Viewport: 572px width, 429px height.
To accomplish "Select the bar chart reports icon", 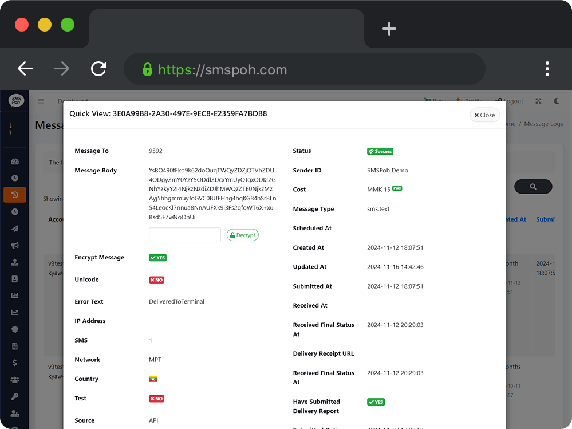I will tap(15, 296).
